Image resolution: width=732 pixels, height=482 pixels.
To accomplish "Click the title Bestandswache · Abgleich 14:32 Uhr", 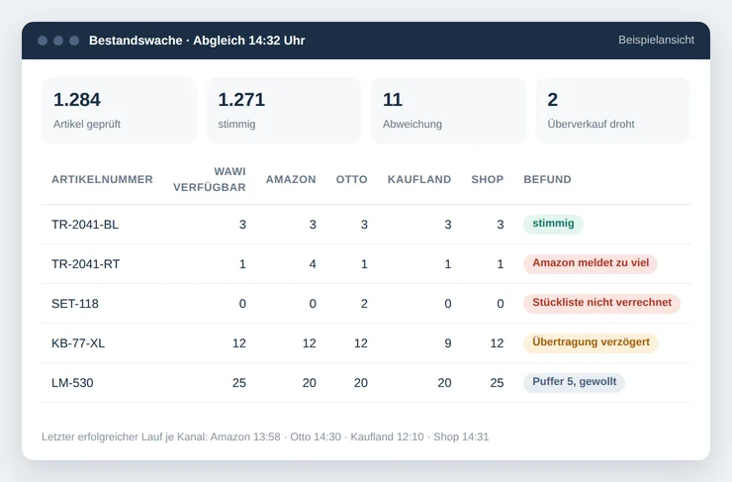I will click(197, 41).
